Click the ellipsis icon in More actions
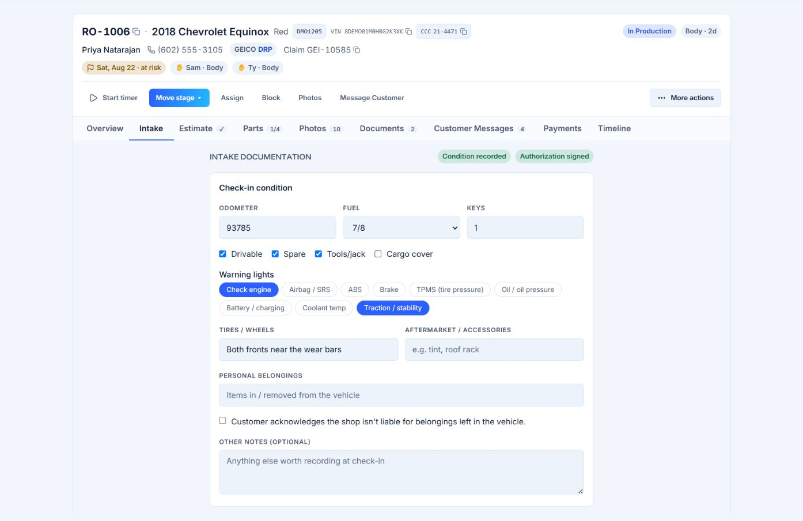Viewport: 803px width, 521px height. [x=661, y=98]
